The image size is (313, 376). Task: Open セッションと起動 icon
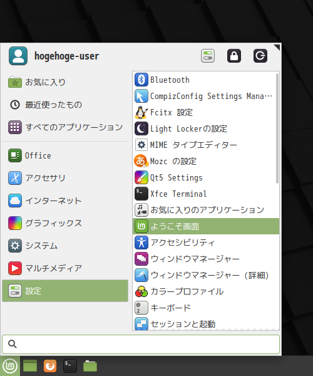click(141, 324)
